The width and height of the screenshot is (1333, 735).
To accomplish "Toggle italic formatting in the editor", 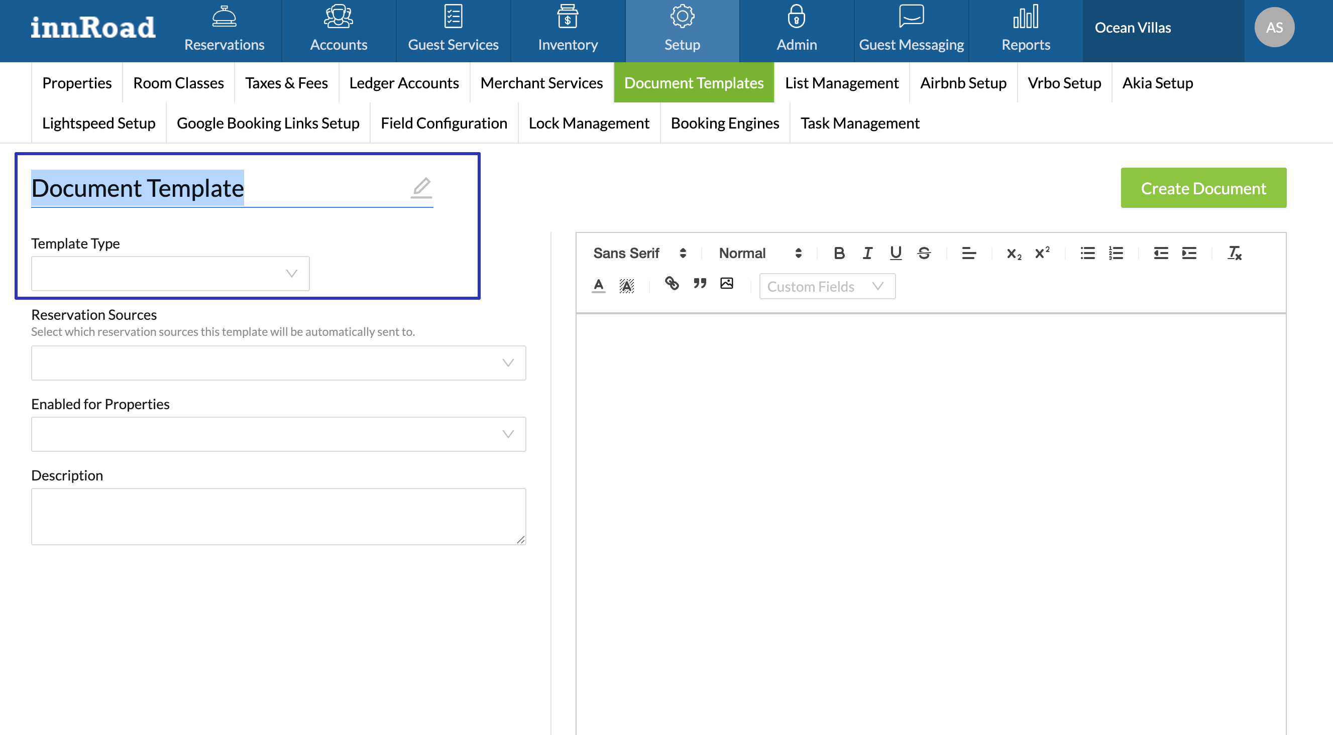I will 867,253.
